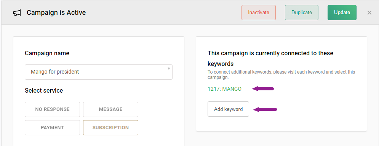Click the purple arrow beside Add keyword
Screen dimensions: 379x146
point(265,109)
